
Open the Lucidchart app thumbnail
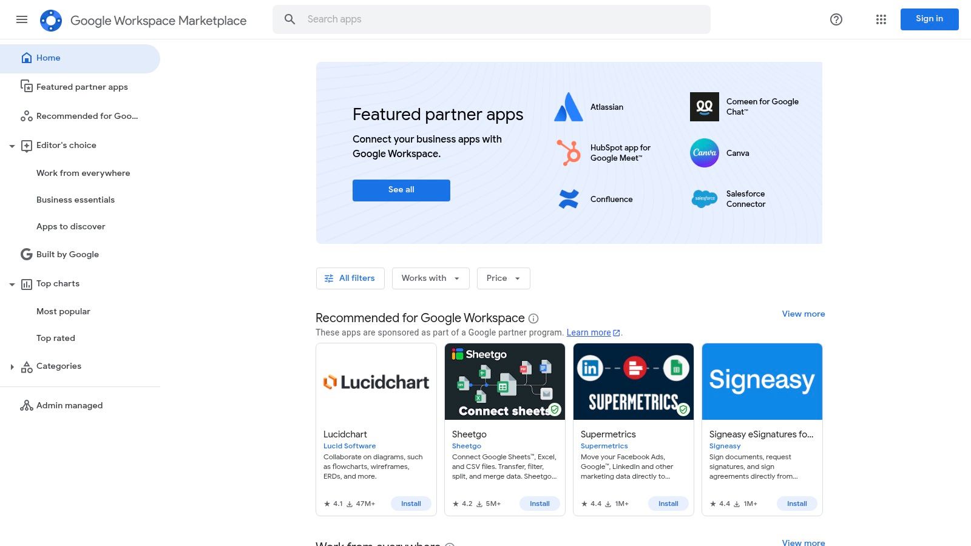coord(376,382)
